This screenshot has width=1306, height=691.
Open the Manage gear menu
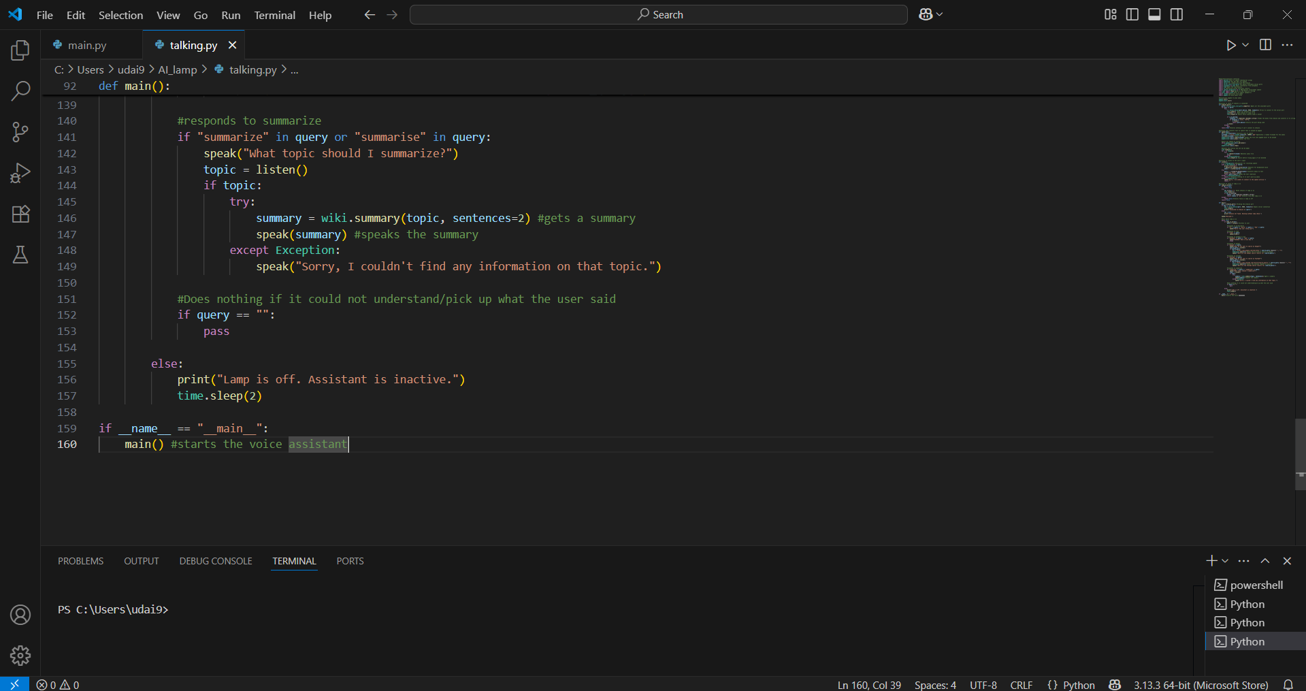[20, 656]
